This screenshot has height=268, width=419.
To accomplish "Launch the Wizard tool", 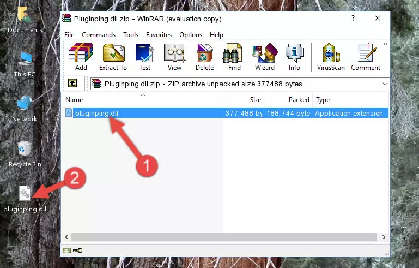I will [x=265, y=57].
